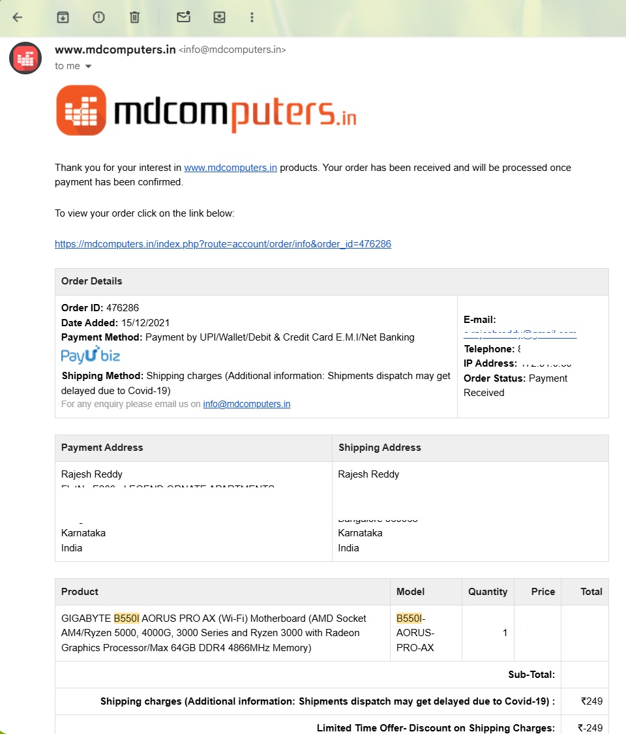The image size is (626, 734).
Task: Click the highlighted B550I in Model column
Action: (x=409, y=618)
